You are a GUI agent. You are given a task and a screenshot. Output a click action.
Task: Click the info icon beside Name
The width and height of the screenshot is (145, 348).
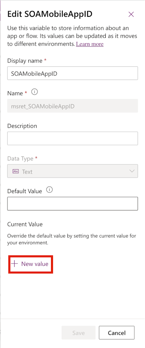34,92
